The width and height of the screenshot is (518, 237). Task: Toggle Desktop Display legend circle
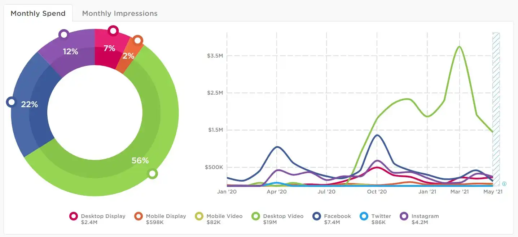tap(74, 216)
